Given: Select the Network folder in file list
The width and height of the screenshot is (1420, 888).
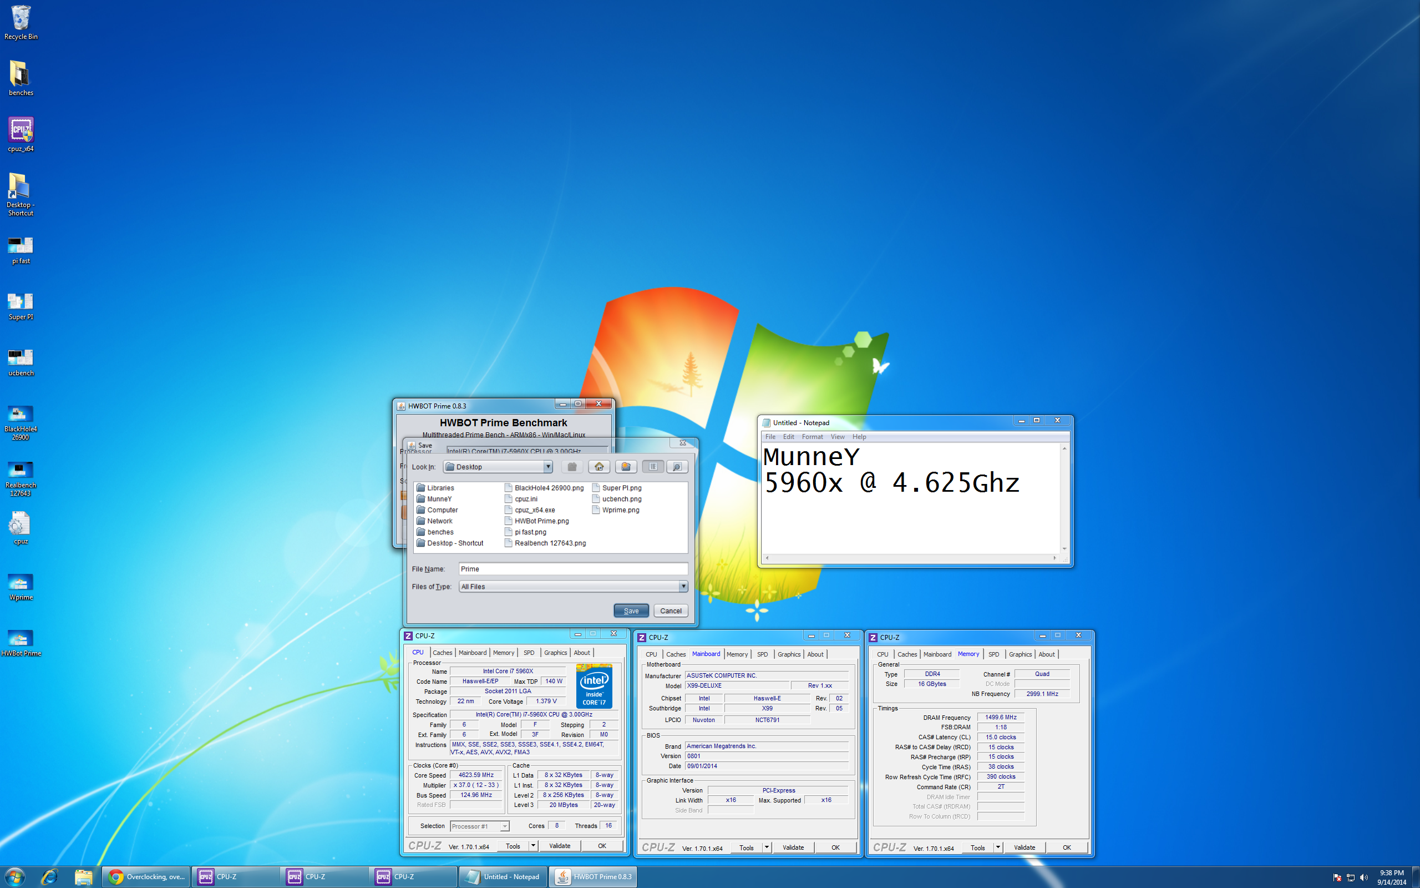Looking at the screenshot, I should tap(434, 521).
